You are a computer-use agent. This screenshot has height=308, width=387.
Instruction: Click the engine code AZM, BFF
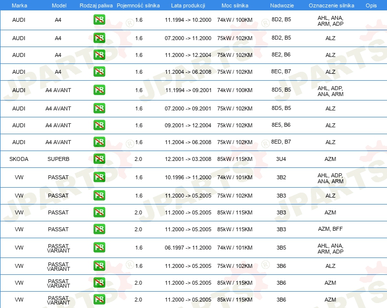(x=330, y=229)
